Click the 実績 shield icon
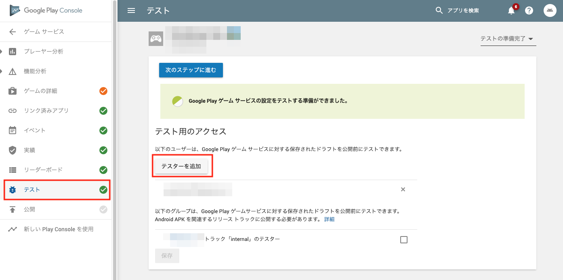This screenshot has height=280, width=563. pos(13,150)
